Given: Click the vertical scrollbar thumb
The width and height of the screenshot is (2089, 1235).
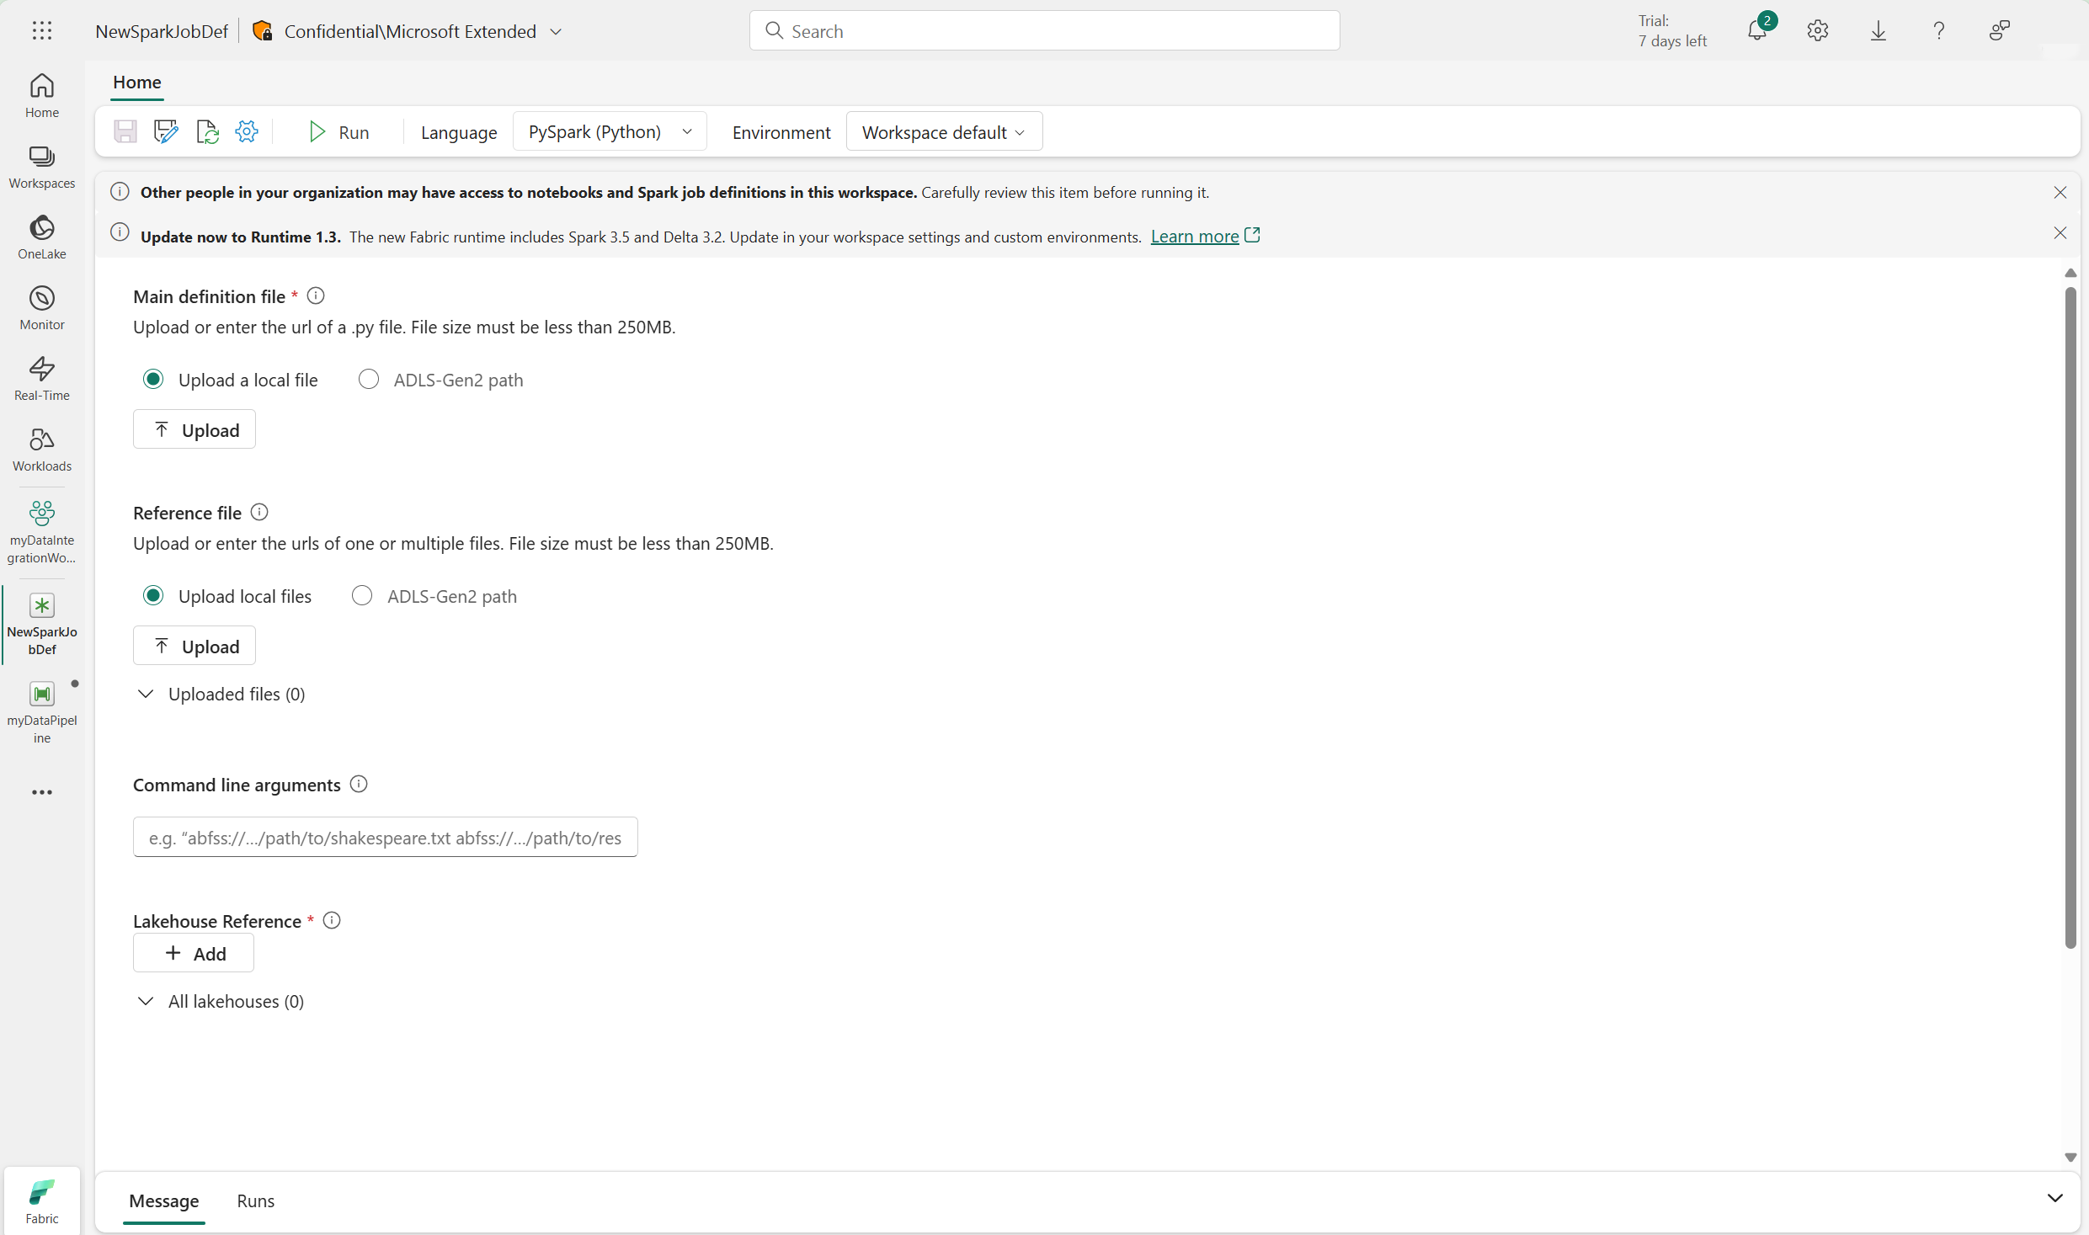Looking at the screenshot, I should point(2070,618).
